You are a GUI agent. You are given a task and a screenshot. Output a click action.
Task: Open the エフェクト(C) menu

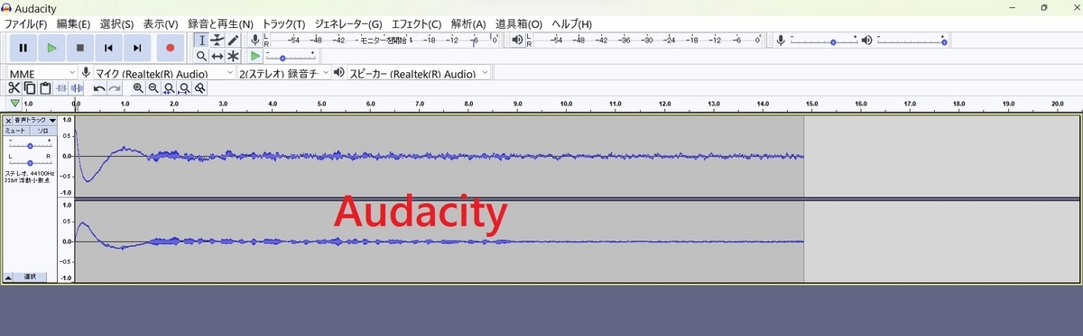tap(416, 23)
